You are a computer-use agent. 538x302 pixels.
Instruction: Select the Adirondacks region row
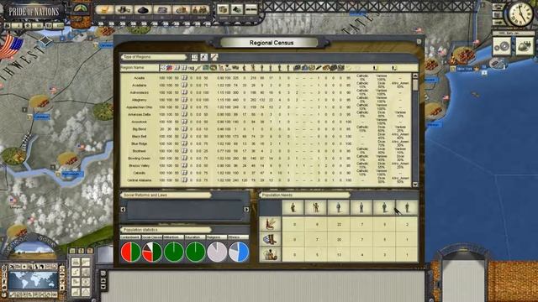[x=266, y=92]
